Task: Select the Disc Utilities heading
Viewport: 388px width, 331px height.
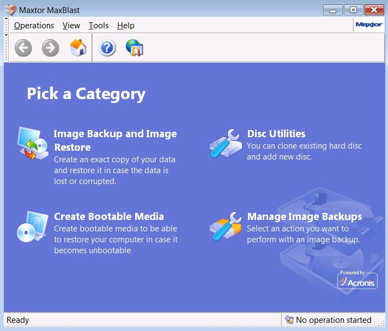Action: coord(276,134)
